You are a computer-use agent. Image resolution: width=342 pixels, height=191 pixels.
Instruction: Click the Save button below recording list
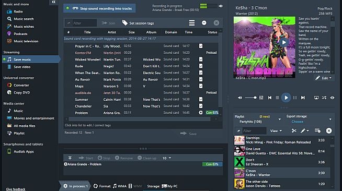[x=188, y=134]
